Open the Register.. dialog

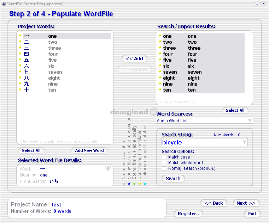[188, 214]
